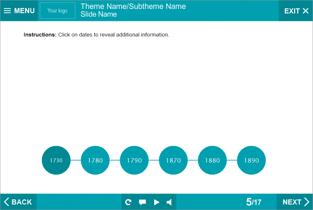Click the left chevron arrow beside BACK
The width and height of the screenshot is (313, 210).
6,202
